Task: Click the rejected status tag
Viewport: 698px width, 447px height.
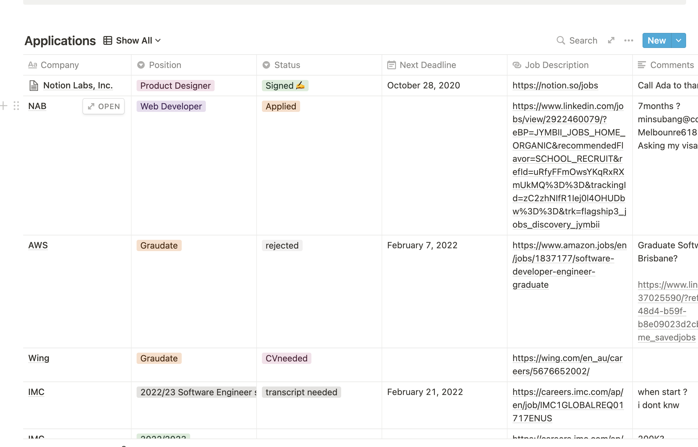Action: click(282, 245)
